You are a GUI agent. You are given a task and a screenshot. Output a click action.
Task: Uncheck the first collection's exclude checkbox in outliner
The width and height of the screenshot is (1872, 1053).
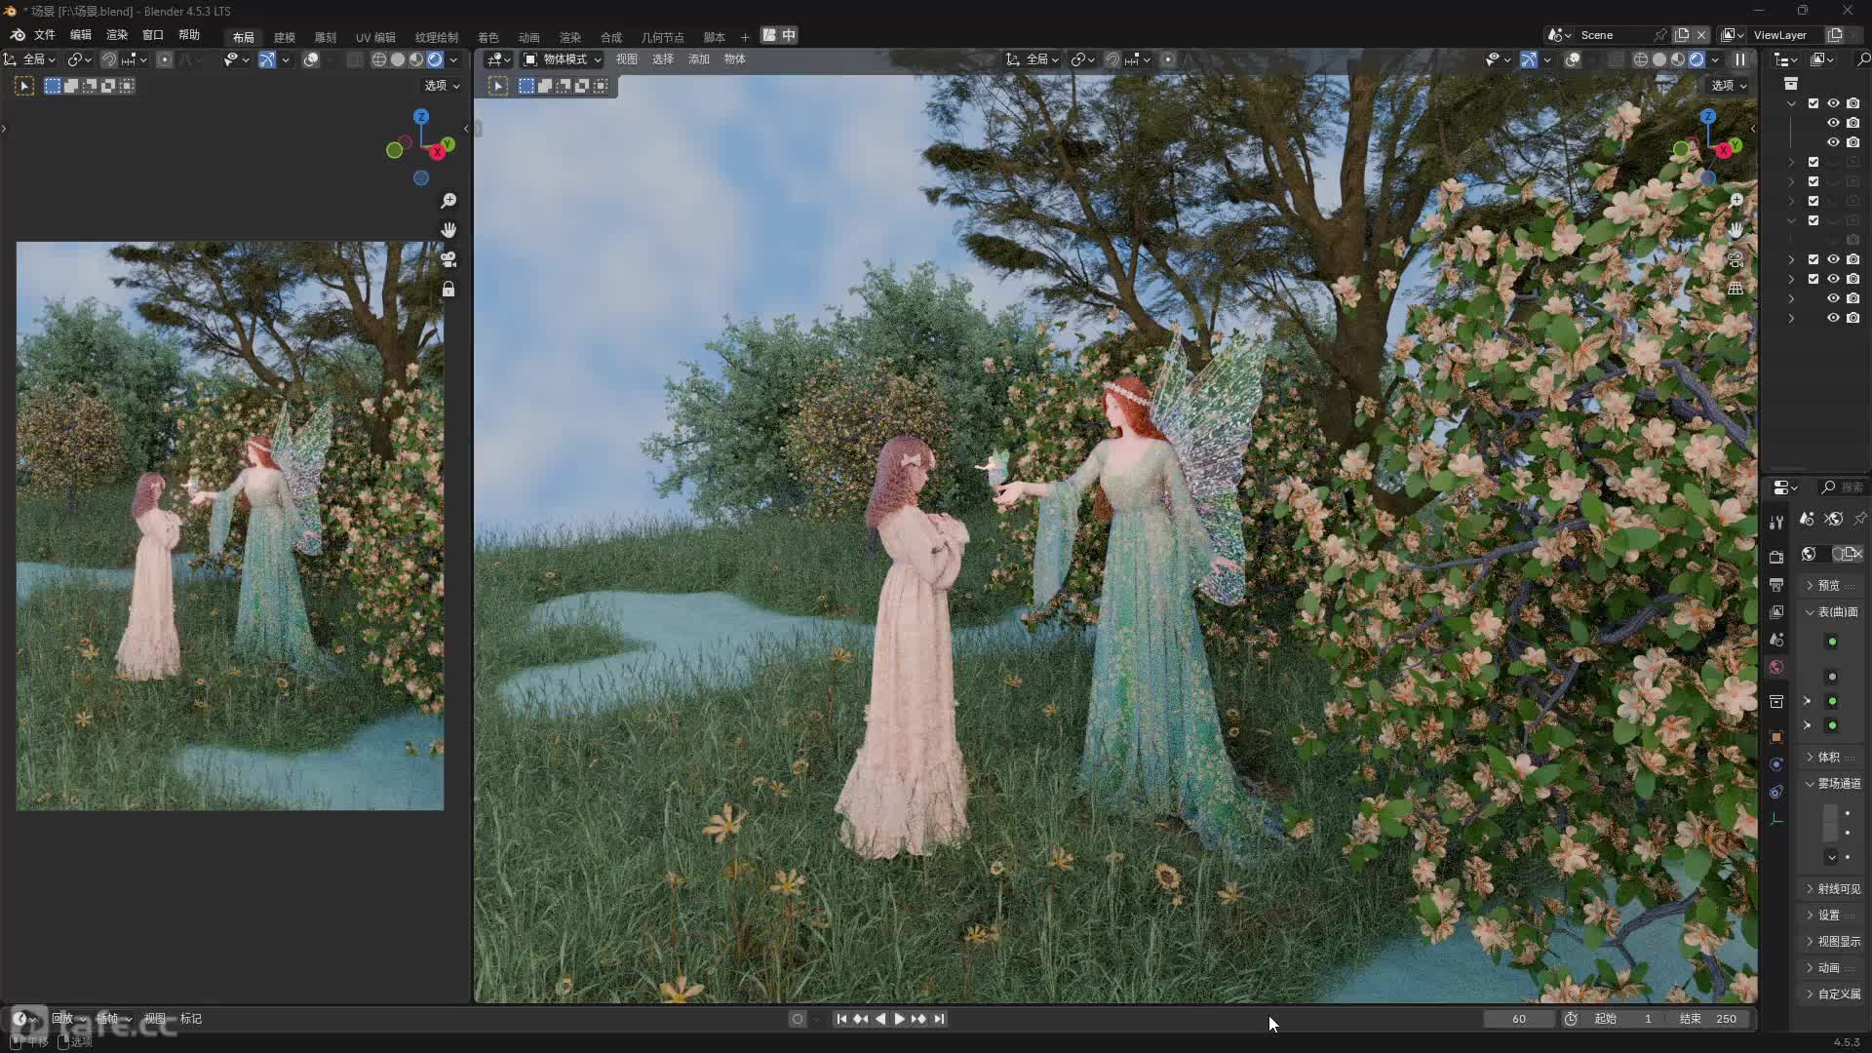[x=1813, y=103]
